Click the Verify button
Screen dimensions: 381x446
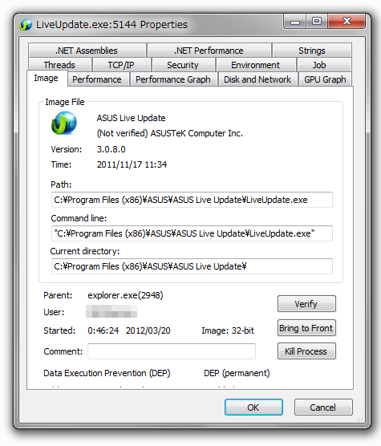coord(306,304)
